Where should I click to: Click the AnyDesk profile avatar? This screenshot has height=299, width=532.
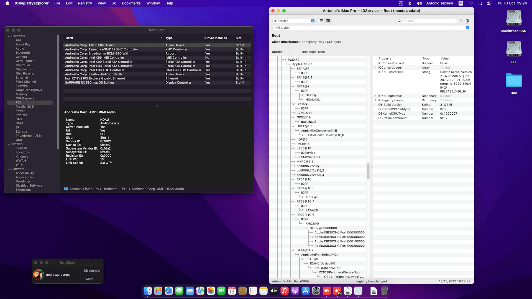pos(39,275)
